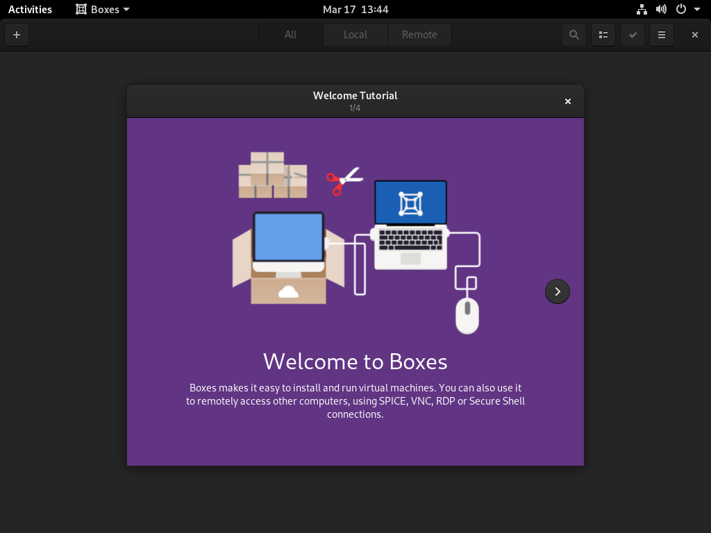Screen dimensions: 711x533
Task: Click the plus button to create new box
Action: coord(17,35)
